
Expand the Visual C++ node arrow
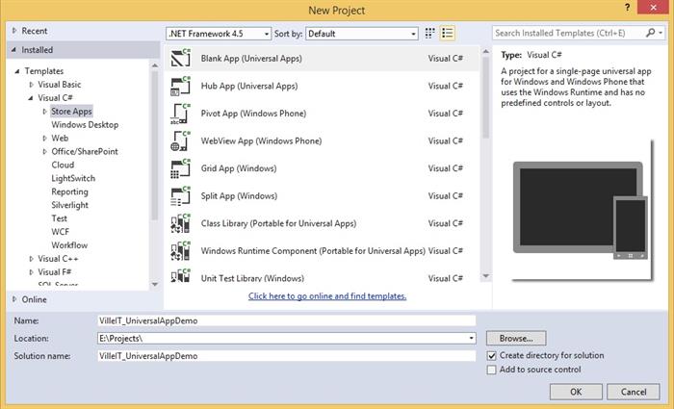31,259
